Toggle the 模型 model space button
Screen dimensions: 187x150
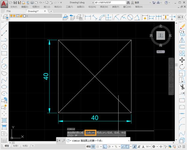pyautogui.click(x=88, y=146)
